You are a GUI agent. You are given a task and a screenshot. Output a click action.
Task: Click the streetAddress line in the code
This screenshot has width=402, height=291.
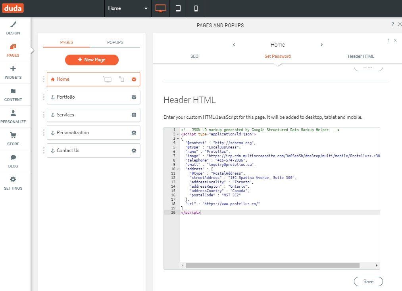pos(243,178)
